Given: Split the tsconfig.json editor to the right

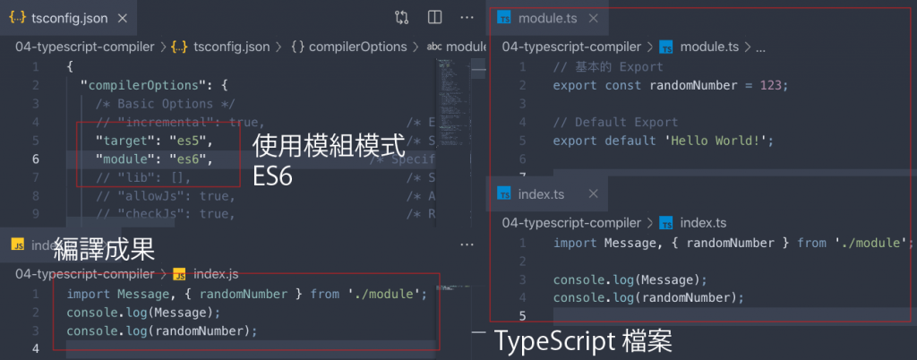Looking at the screenshot, I should coord(434,18).
